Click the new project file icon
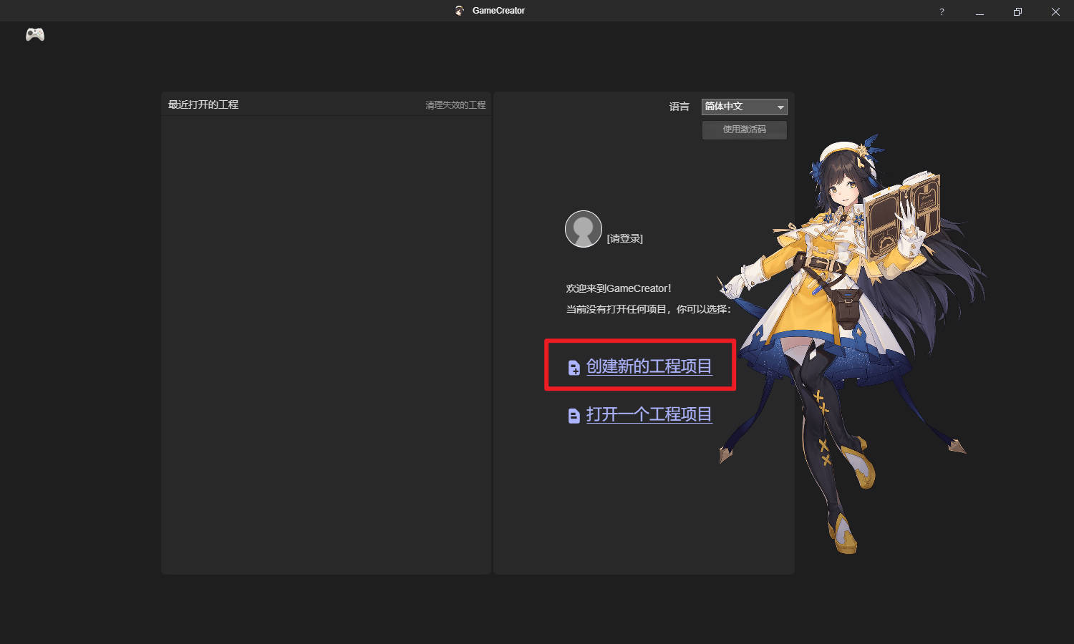This screenshot has width=1074, height=644. click(x=574, y=368)
